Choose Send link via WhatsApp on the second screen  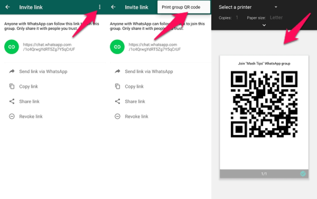pyautogui.click(x=149, y=71)
